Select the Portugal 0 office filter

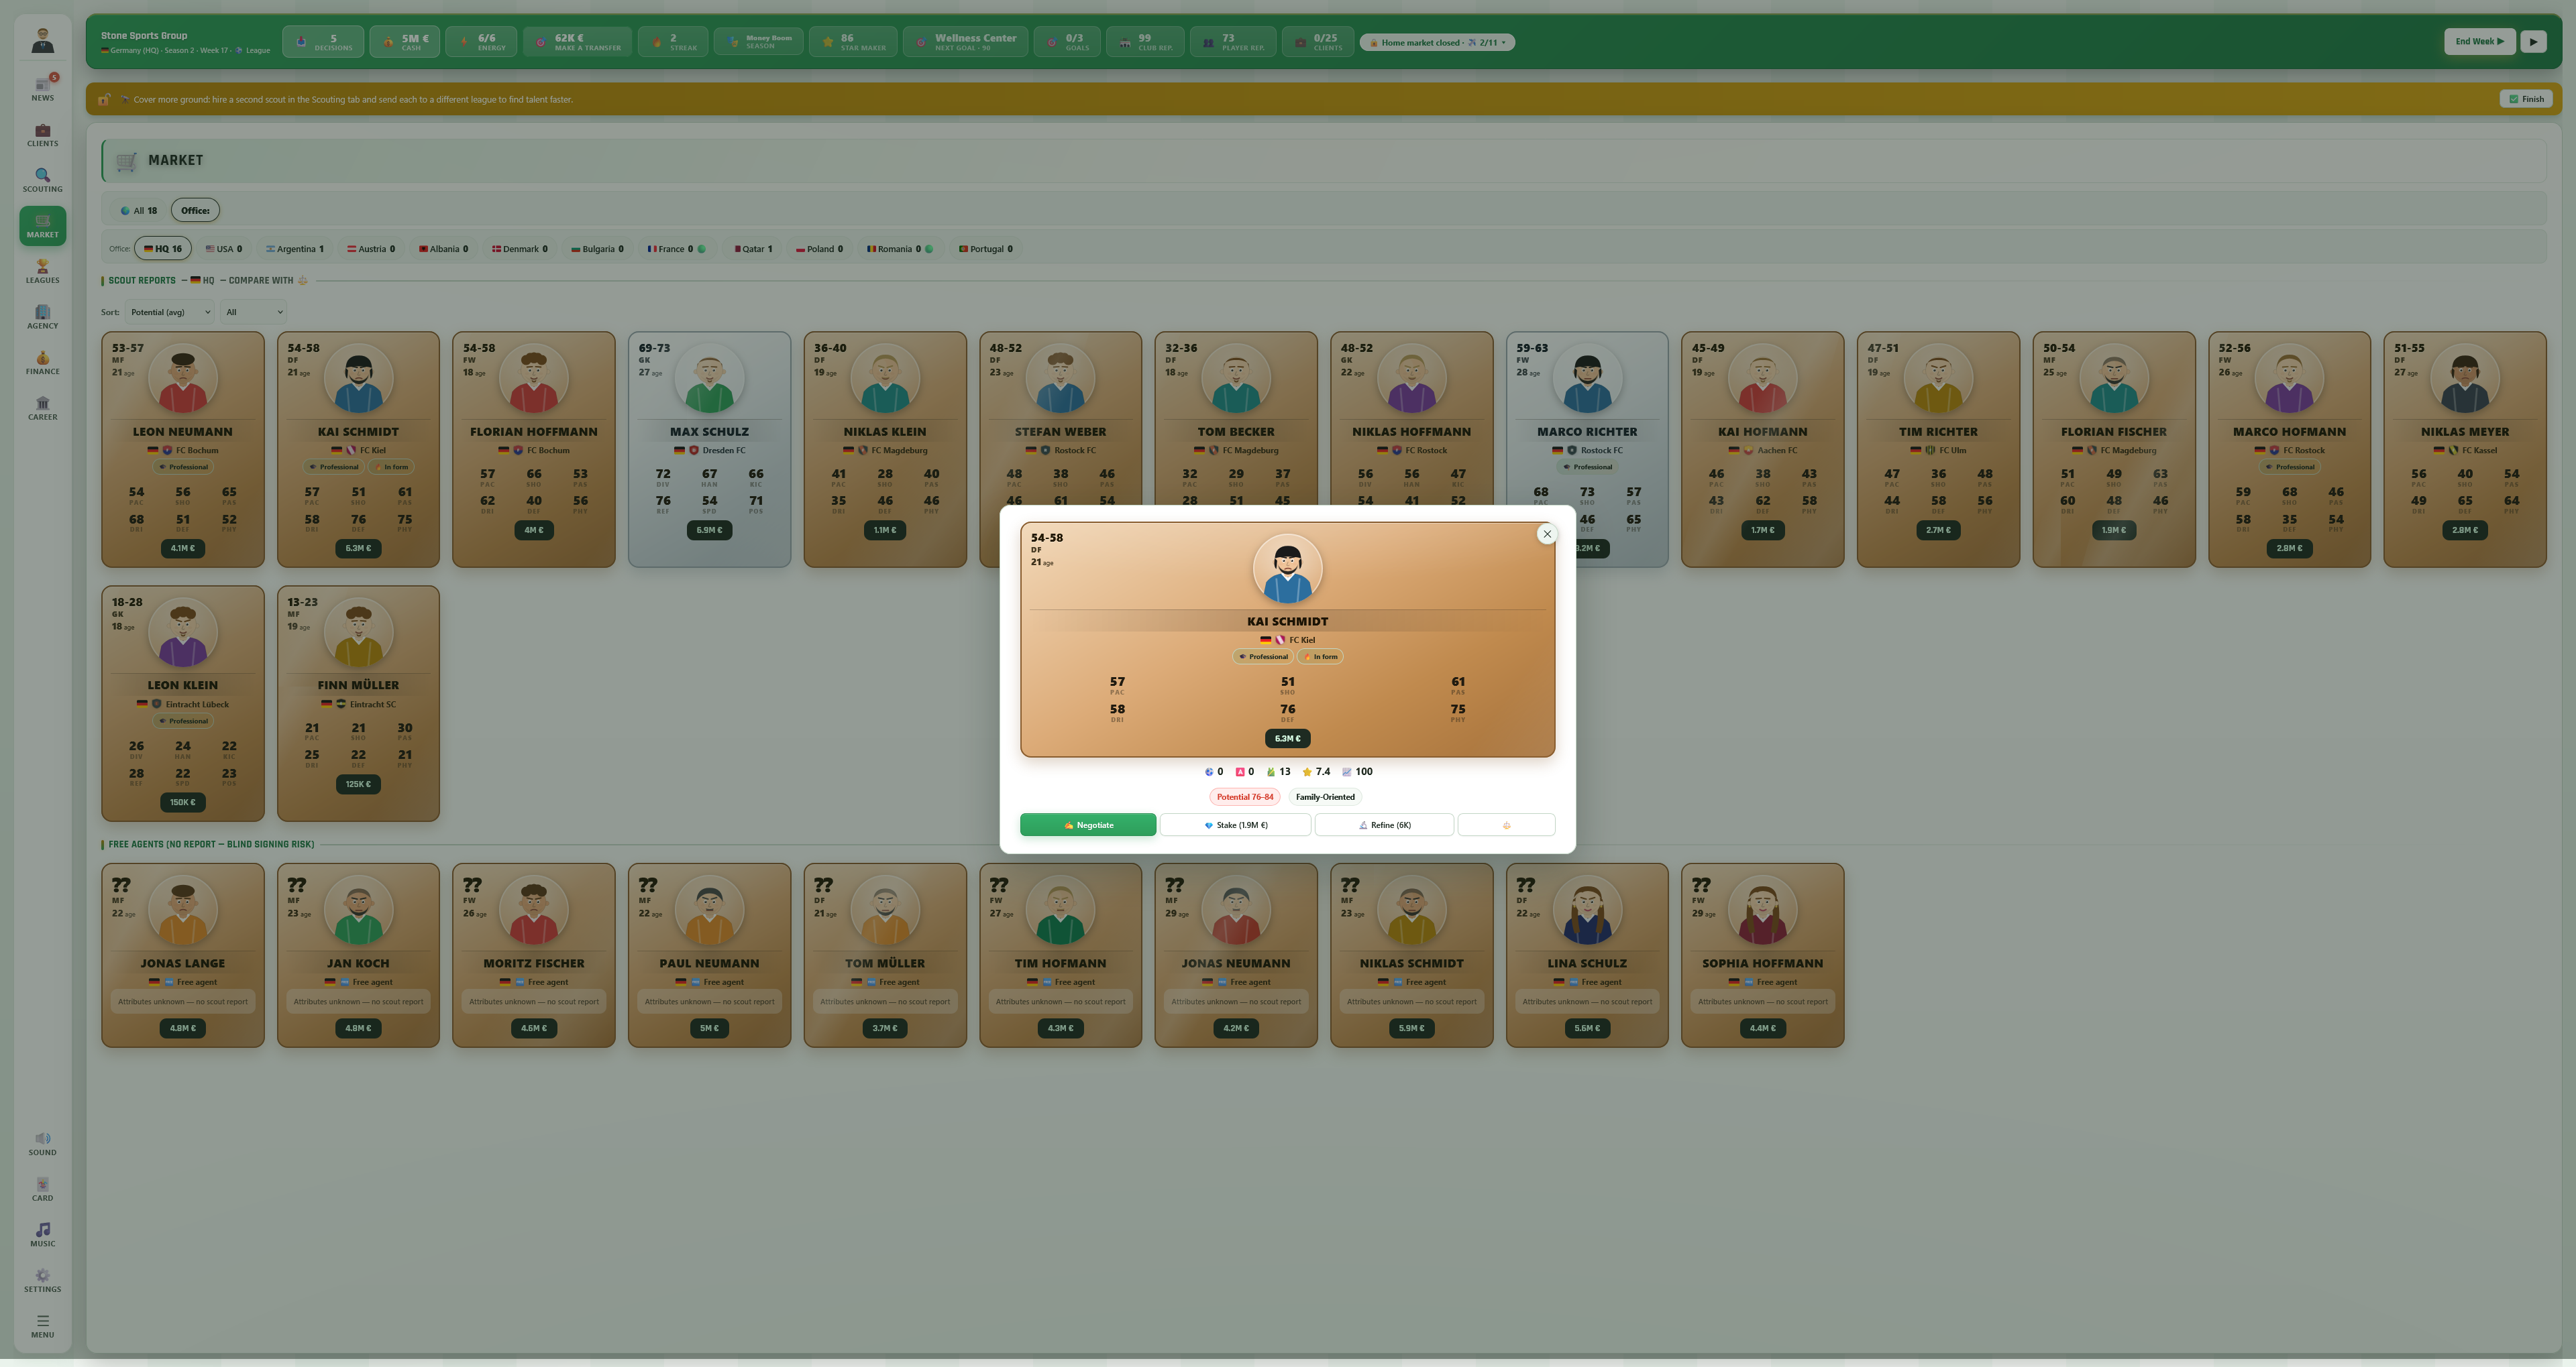click(985, 249)
